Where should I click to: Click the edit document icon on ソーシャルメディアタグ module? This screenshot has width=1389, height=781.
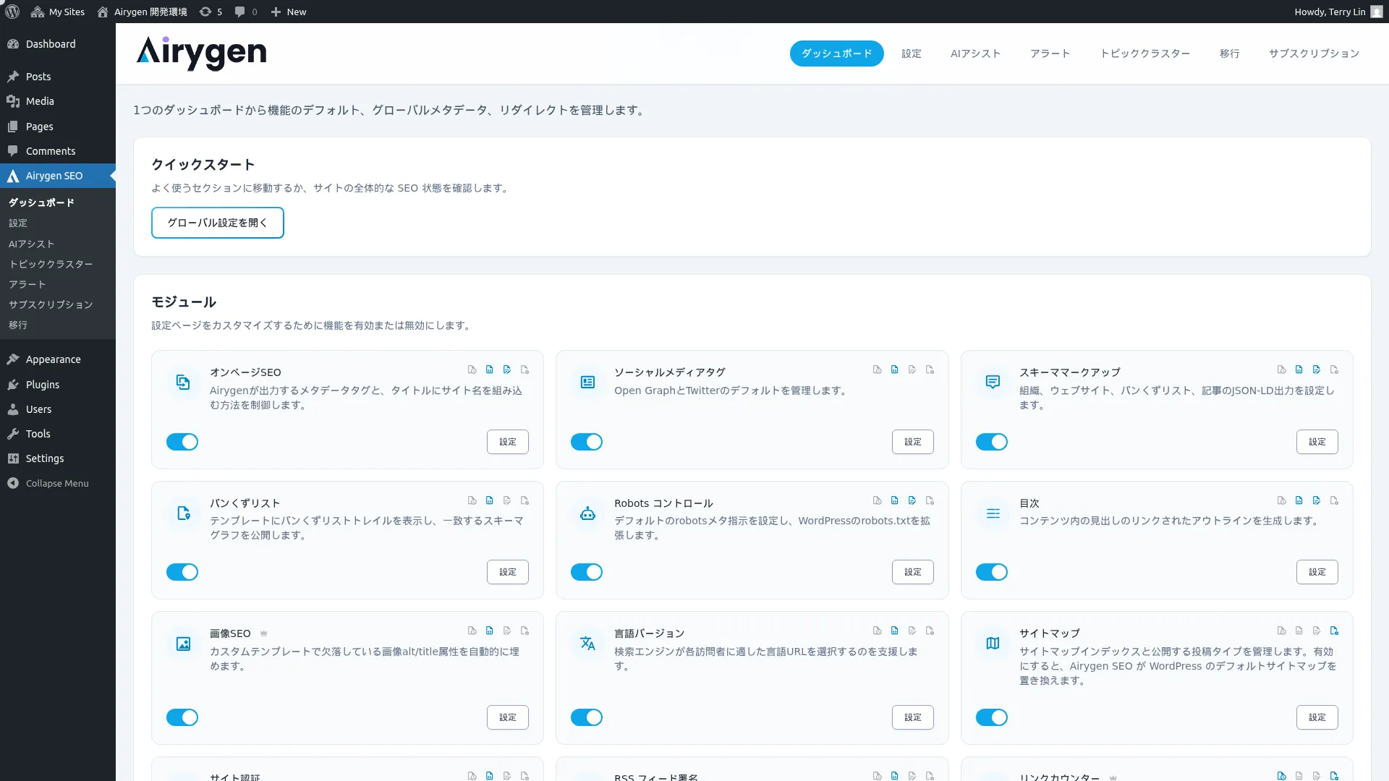pyautogui.click(x=912, y=370)
